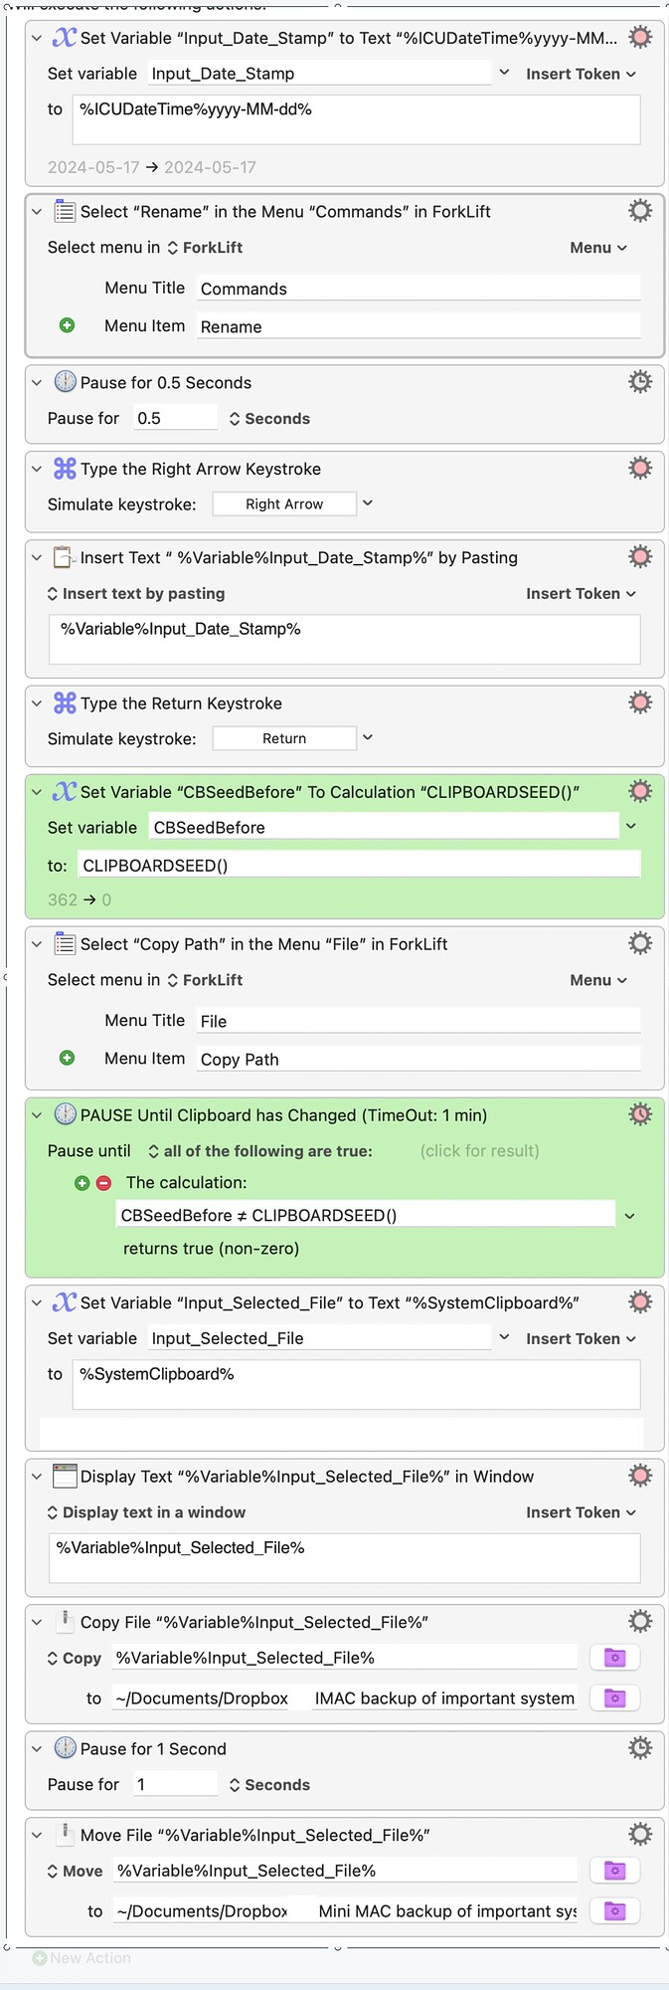The image size is (669, 1990).
Task: Remove condition with red minus beside The calculation
Action: [x=103, y=1183]
